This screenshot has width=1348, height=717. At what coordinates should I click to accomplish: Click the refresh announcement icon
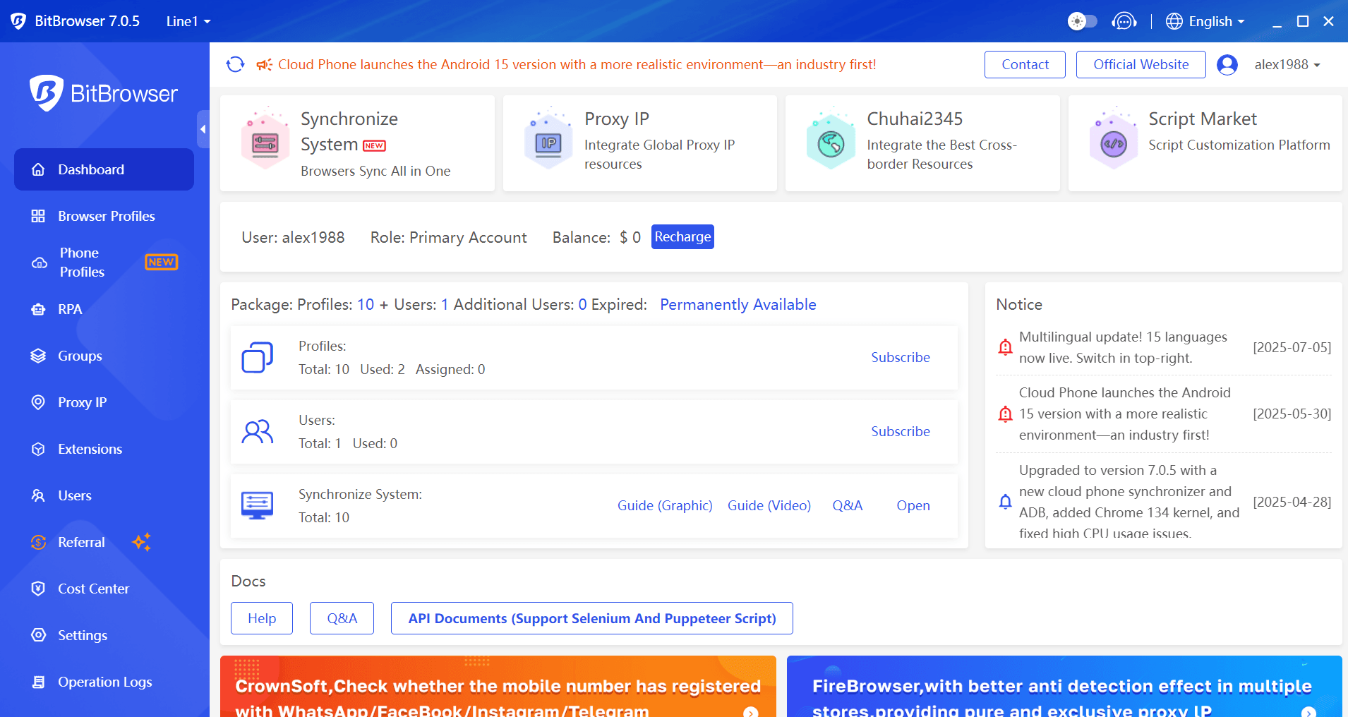[x=235, y=64]
